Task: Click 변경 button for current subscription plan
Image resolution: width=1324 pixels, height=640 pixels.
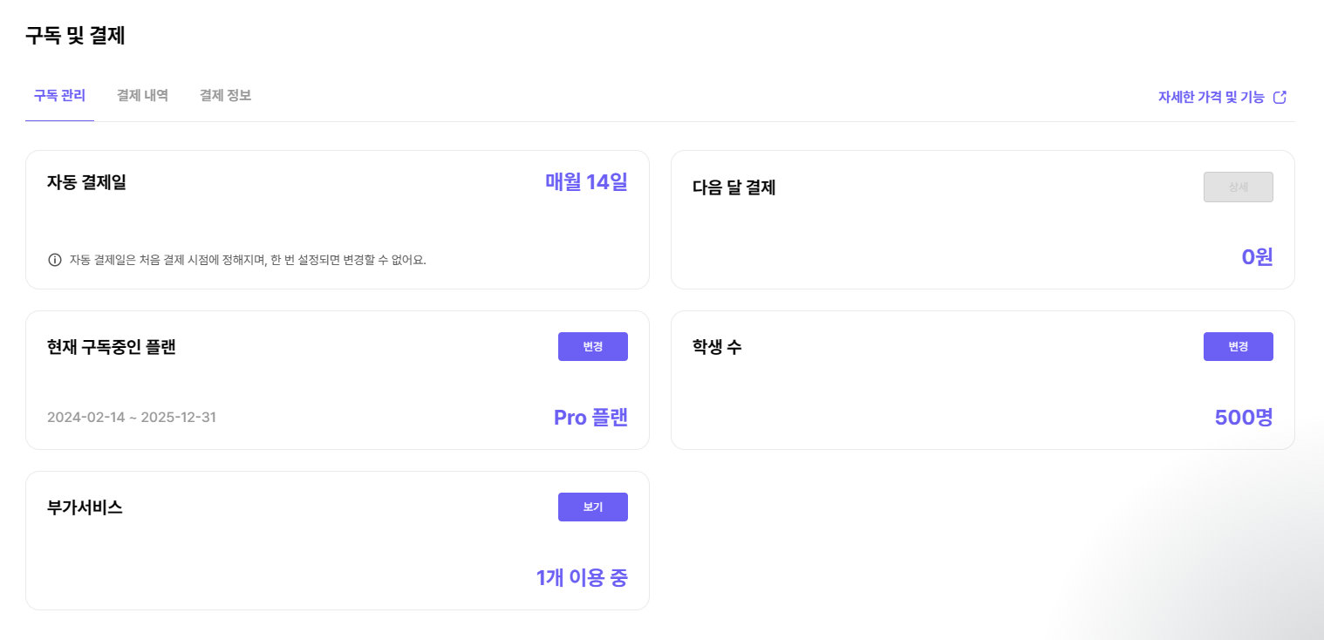Action: click(x=592, y=346)
